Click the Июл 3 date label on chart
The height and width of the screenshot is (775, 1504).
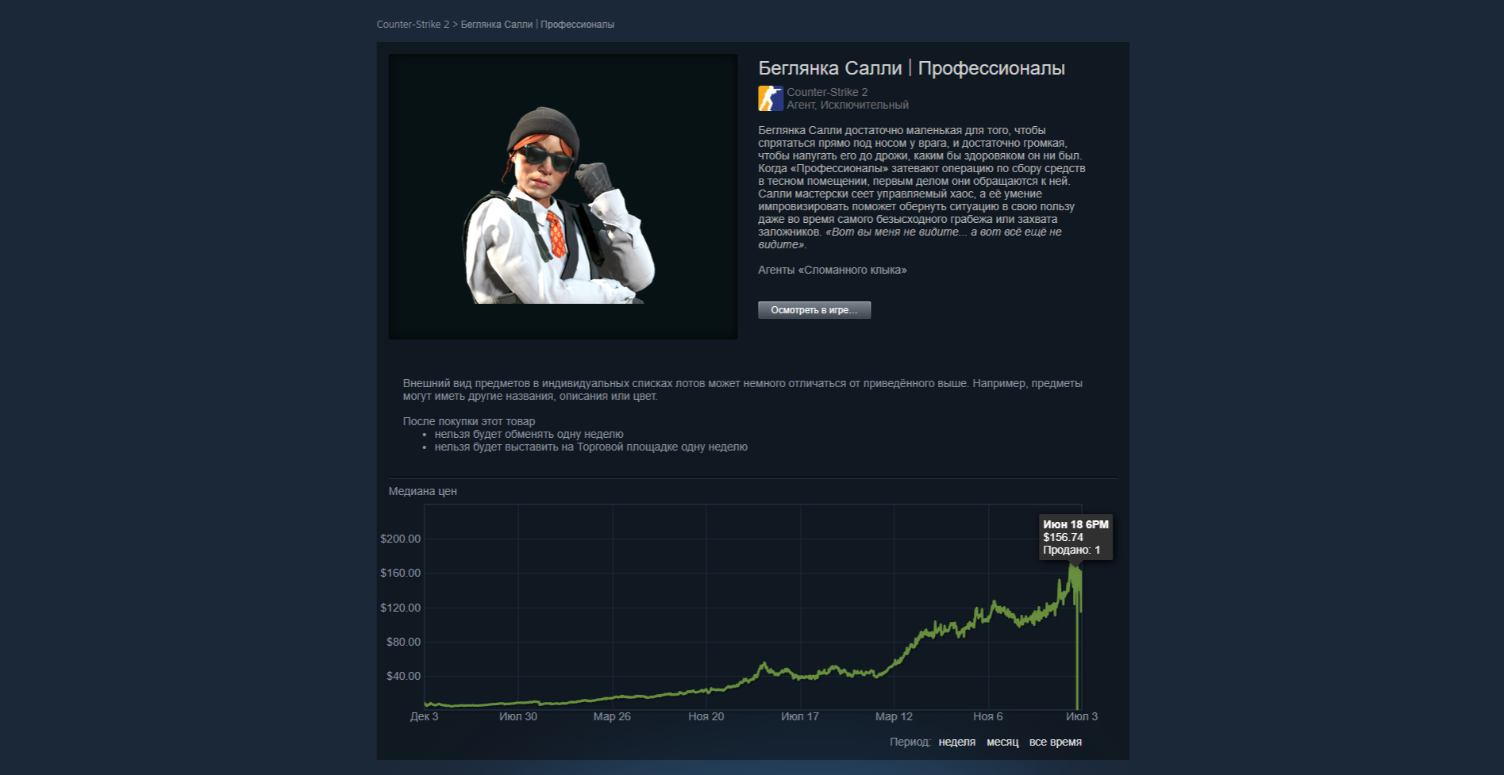point(1081,716)
